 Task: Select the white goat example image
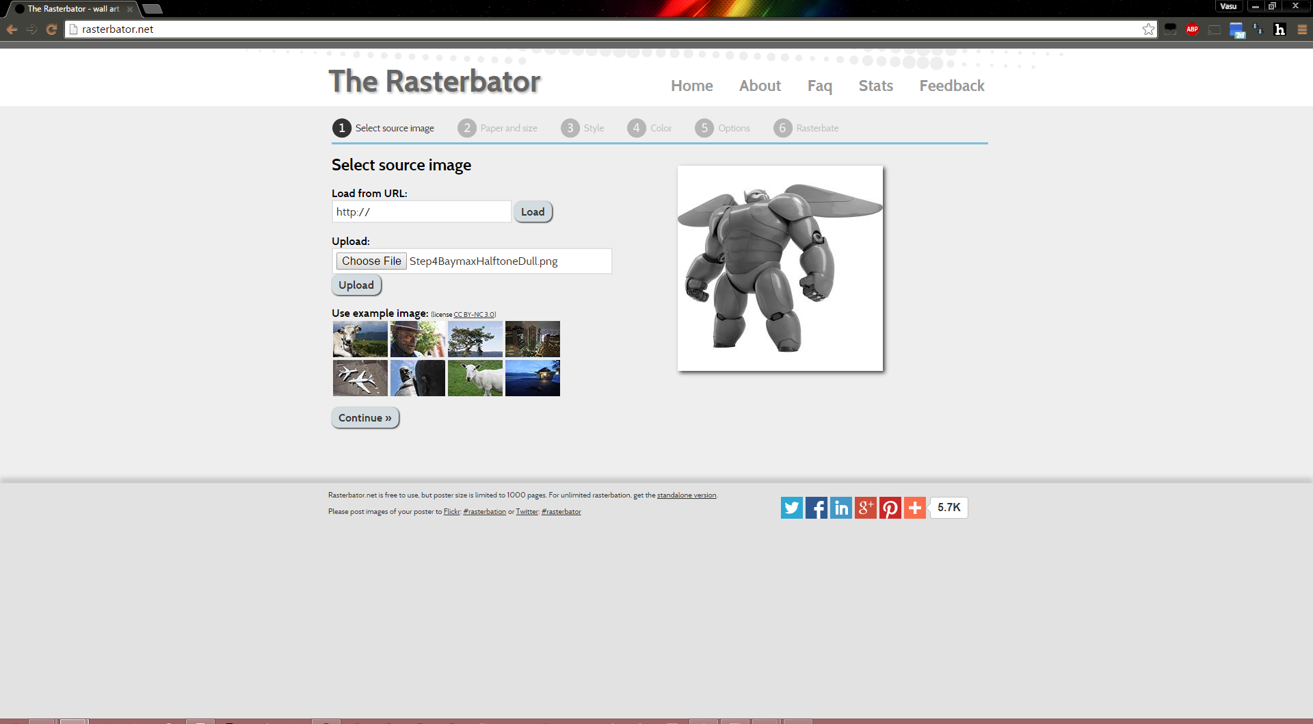[475, 378]
